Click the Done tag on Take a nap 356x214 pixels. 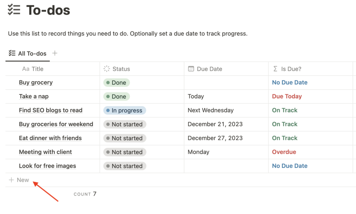click(116, 97)
